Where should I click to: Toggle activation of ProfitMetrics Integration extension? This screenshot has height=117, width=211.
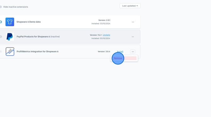tap(1, 52)
